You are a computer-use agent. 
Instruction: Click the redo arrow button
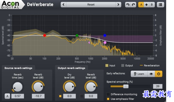pyautogui.click(x=133, y=5)
